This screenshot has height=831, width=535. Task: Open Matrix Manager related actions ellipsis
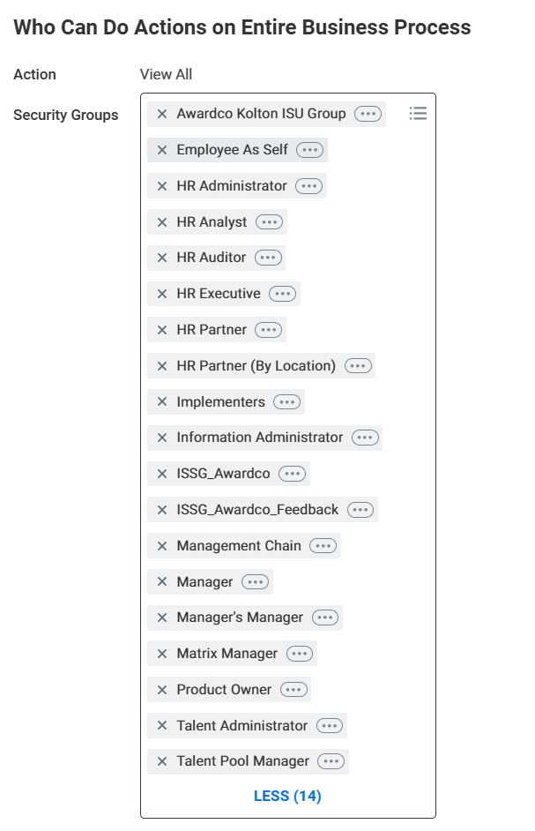point(300,654)
